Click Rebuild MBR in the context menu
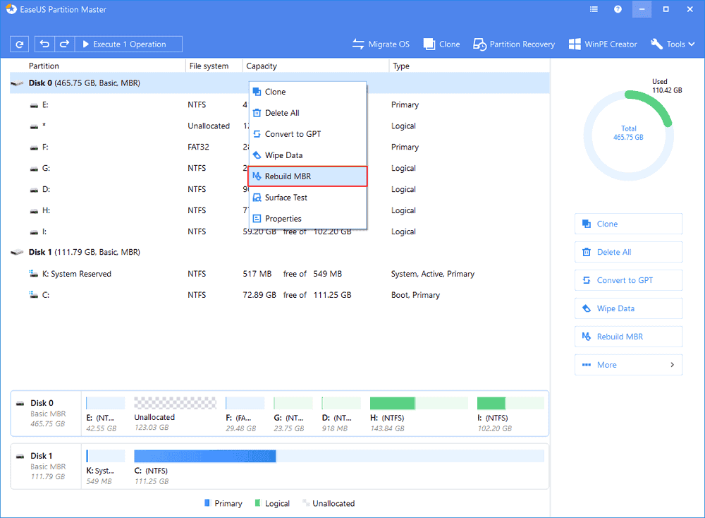The image size is (705, 518). click(x=307, y=176)
